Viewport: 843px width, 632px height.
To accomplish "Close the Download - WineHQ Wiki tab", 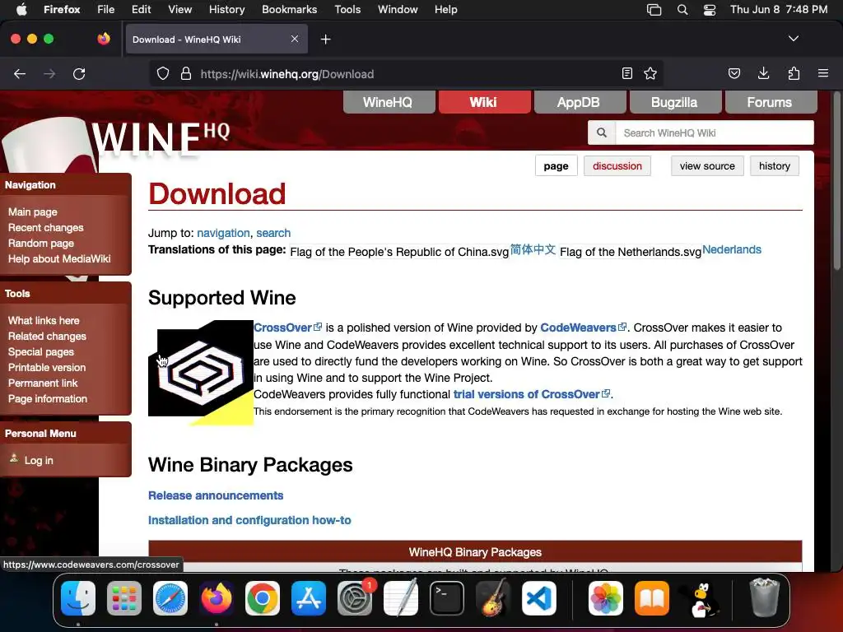I will pos(295,39).
